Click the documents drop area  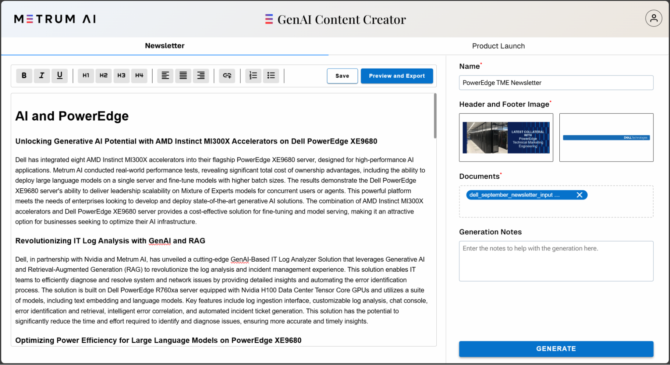[x=556, y=202]
